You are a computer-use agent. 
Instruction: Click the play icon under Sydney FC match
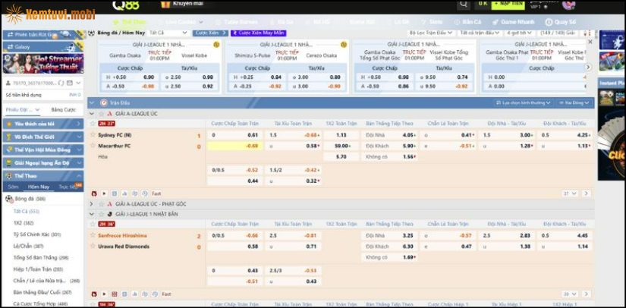pyautogui.click(x=104, y=193)
